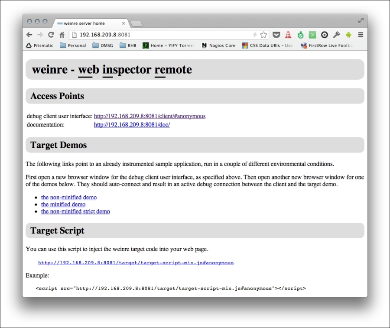The width and height of the screenshot is (390, 328).
Task: Click the gray window close button
Action: coord(29,21)
